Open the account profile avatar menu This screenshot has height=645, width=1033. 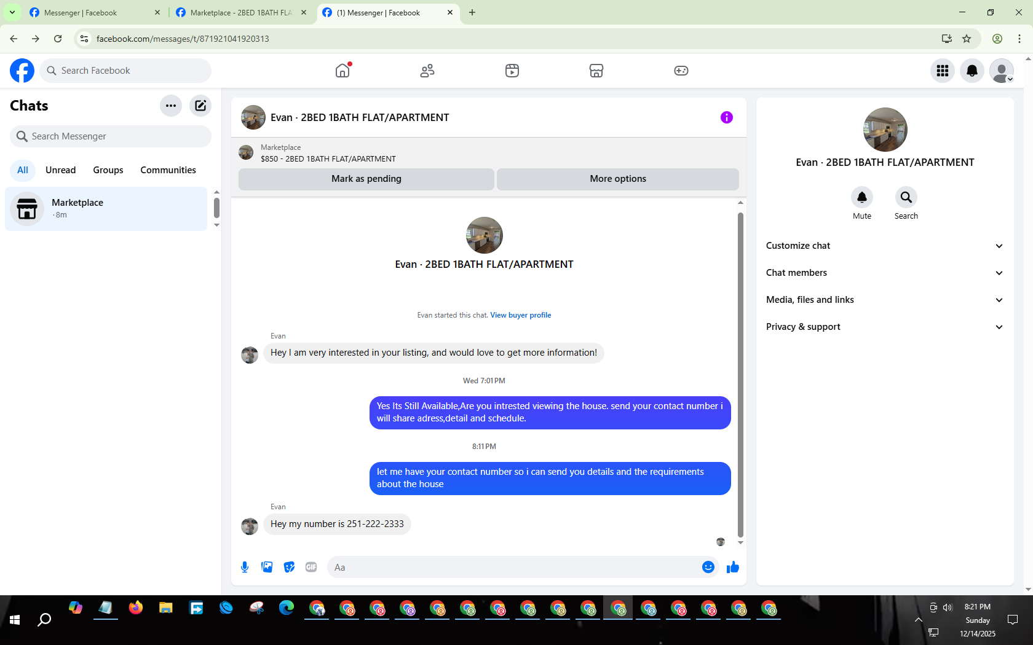(1002, 71)
